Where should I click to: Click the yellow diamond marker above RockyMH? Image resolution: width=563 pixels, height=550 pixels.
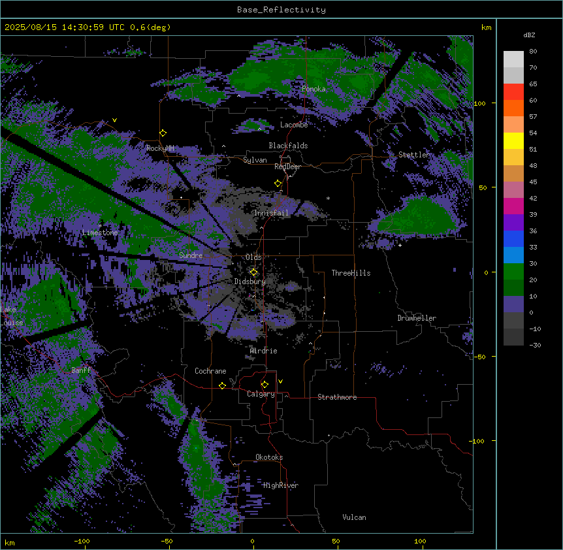163,133
